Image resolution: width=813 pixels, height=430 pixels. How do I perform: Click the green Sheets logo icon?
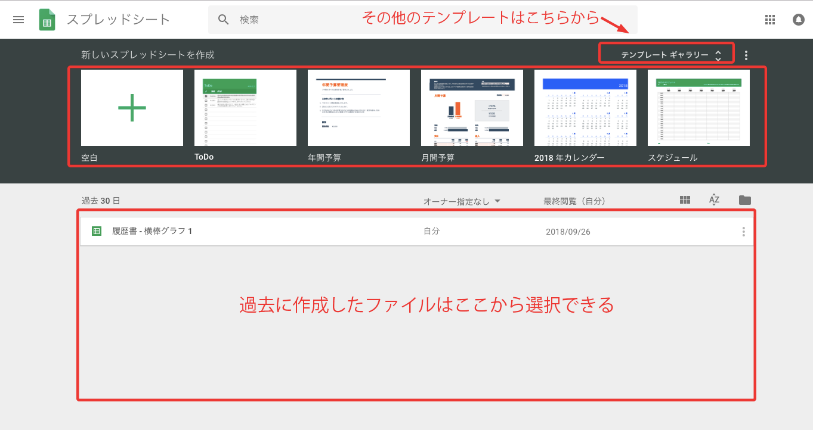point(47,20)
